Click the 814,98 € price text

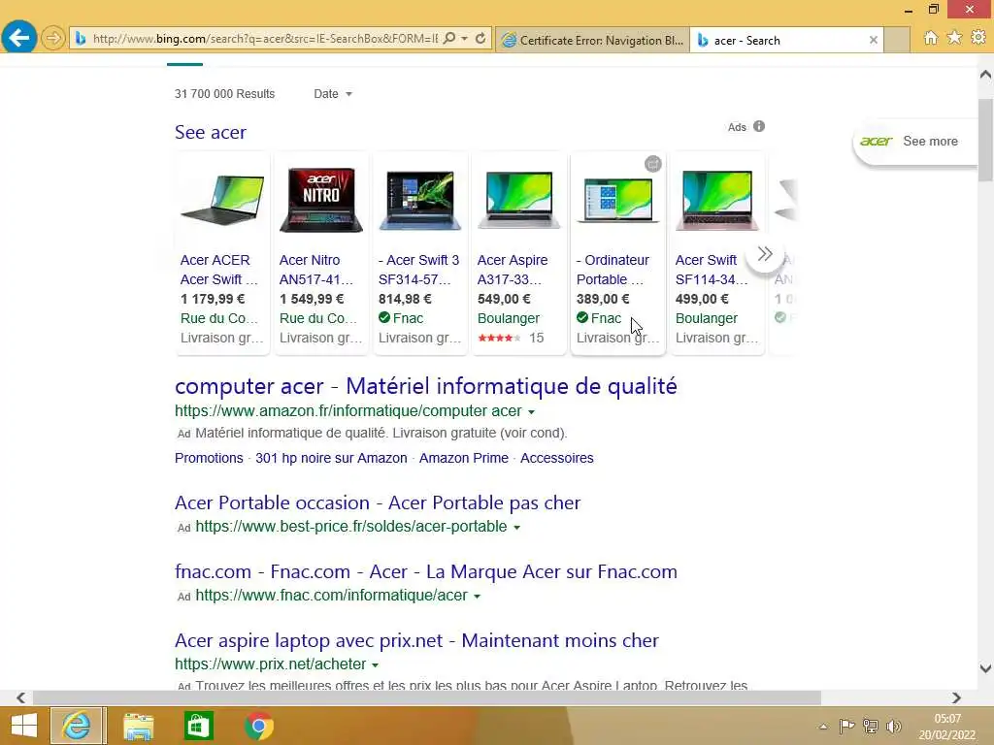405,299
